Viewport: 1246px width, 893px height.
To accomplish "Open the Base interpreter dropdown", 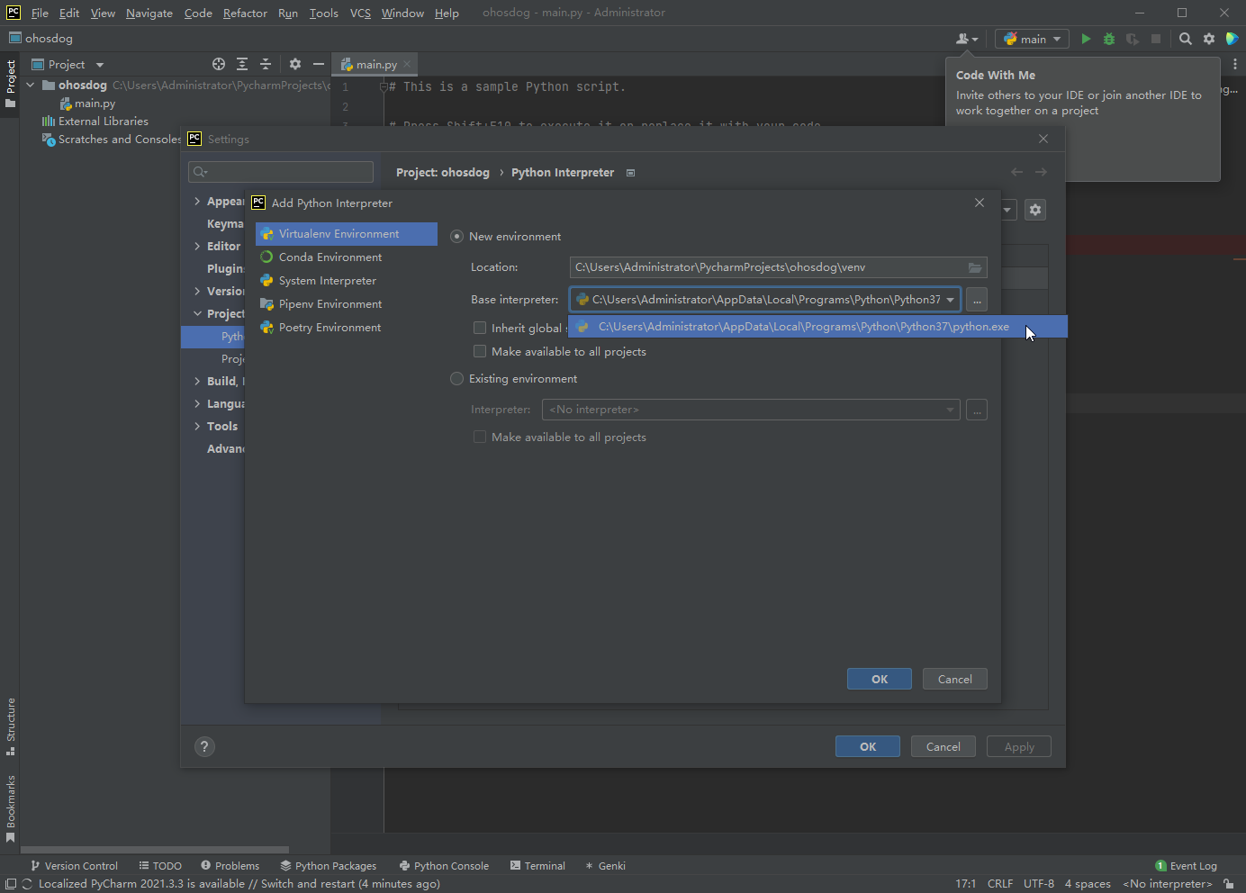I will click(x=950, y=300).
